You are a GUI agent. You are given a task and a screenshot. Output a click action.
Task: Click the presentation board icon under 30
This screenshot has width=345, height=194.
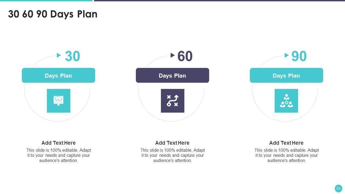(x=58, y=101)
